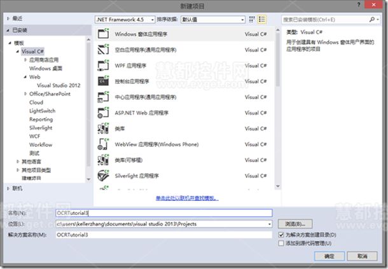Select the WCF category
Screen dimensions: 388x269
coord(34,136)
